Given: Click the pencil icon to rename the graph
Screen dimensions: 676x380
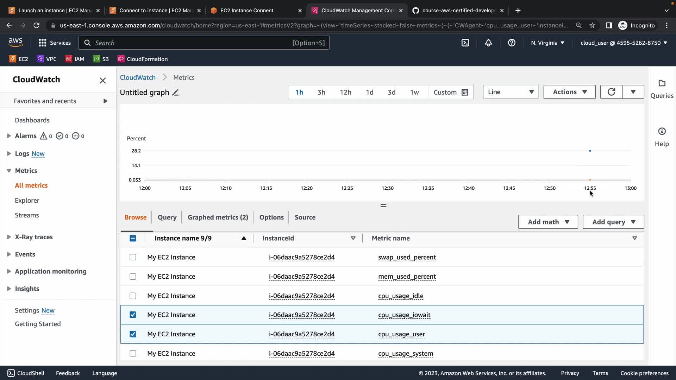Looking at the screenshot, I should tap(175, 93).
